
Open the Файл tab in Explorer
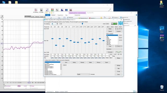pos(48,15)
